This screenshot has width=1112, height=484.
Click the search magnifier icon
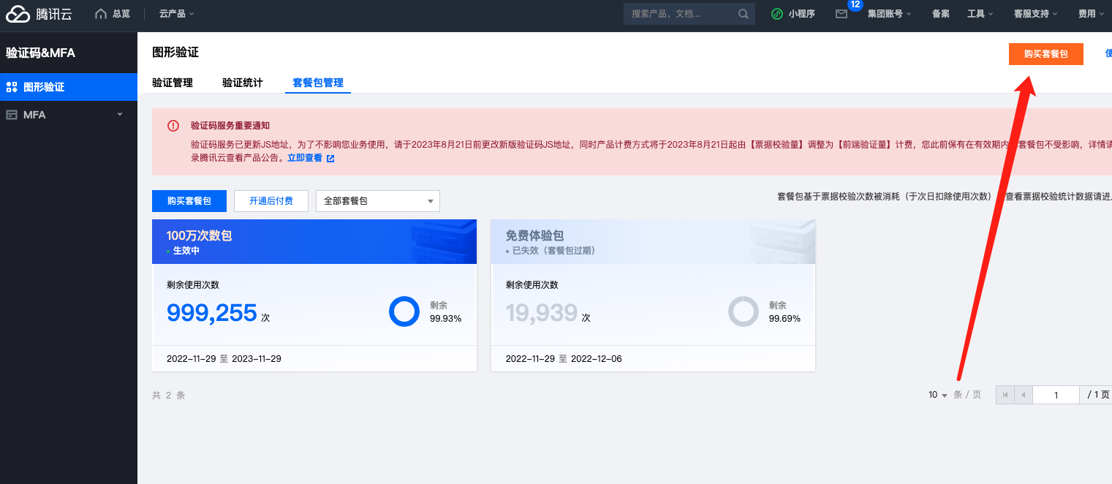tap(743, 14)
